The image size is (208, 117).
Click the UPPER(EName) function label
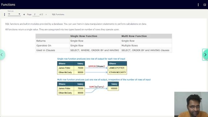[x=97, y=66]
